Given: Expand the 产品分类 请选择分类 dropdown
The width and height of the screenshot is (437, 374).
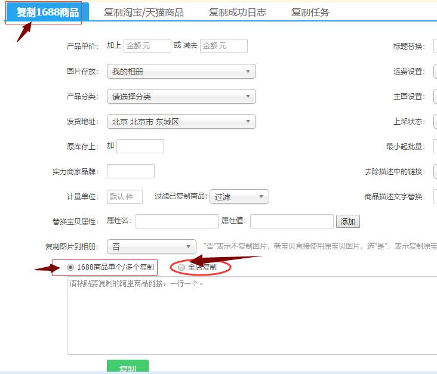Looking at the screenshot, I should 181,97.
